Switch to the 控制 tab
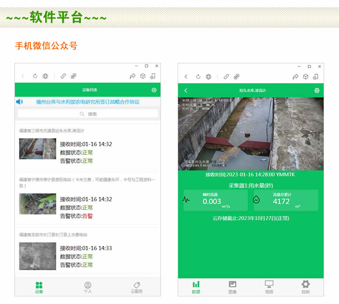The height and width of the screenshot is (304, 339). [x=306, y=287]
